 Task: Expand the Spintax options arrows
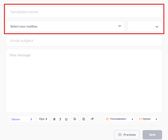tap(156, 119)
